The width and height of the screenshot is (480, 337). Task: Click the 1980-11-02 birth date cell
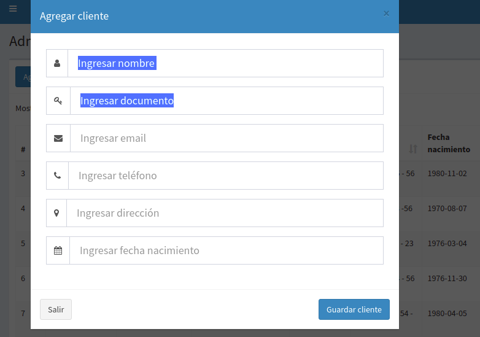pos(447,174)
